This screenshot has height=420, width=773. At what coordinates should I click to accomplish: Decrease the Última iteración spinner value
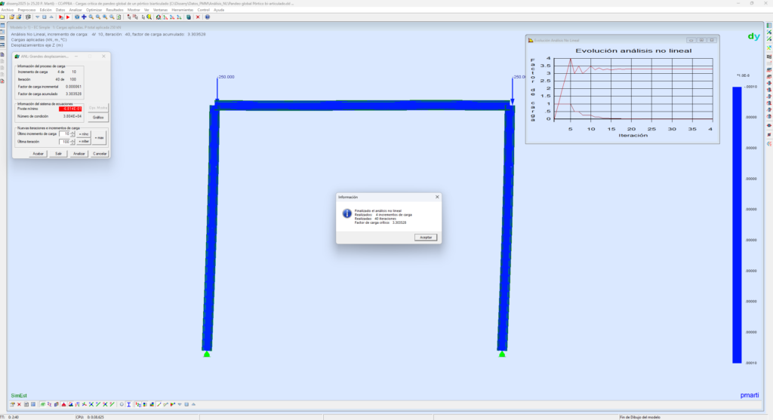(x=73, y=143)
